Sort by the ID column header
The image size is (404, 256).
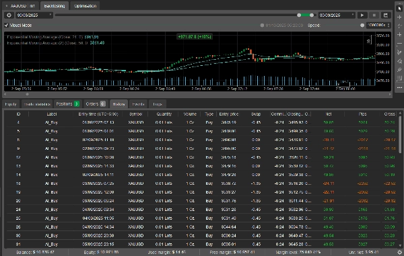[x=18, y=114]
